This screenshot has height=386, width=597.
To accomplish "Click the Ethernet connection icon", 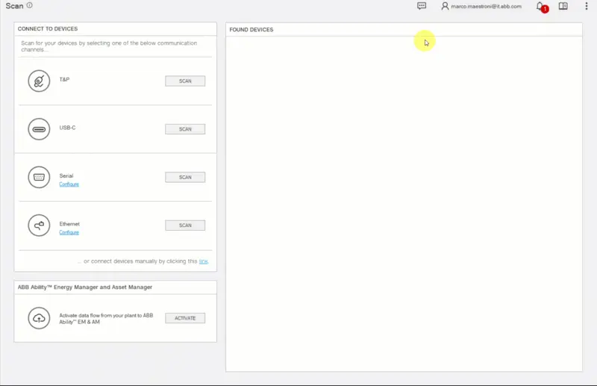I will (39, 225).
